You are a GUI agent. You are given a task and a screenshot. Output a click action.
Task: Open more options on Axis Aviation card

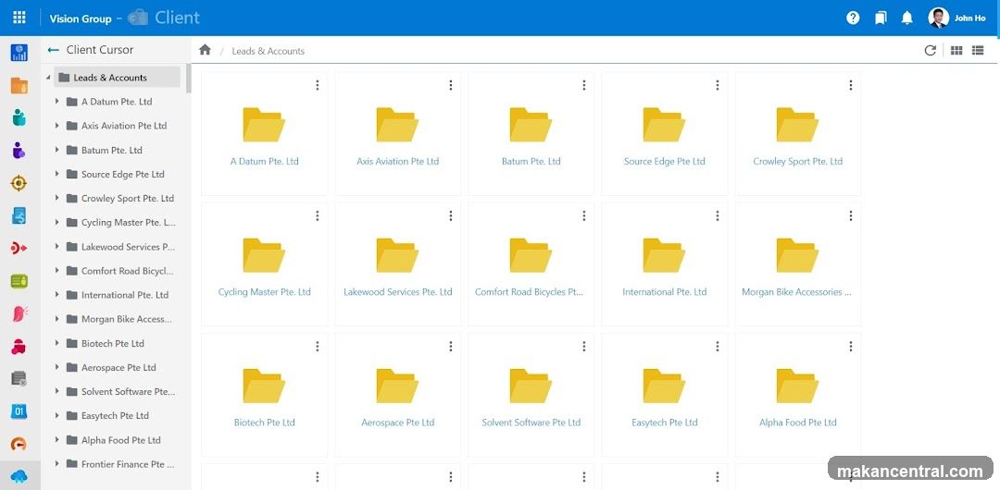(x=450, y=85)
